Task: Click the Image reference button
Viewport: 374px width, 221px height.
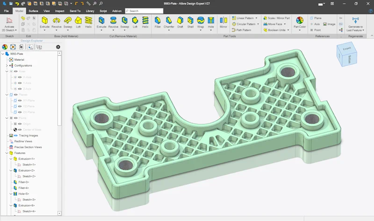Action: 329,24
